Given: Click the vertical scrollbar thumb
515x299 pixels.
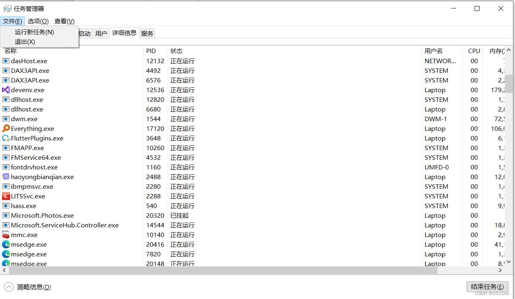Looking at the screenshot, I should tap(509, 84).
